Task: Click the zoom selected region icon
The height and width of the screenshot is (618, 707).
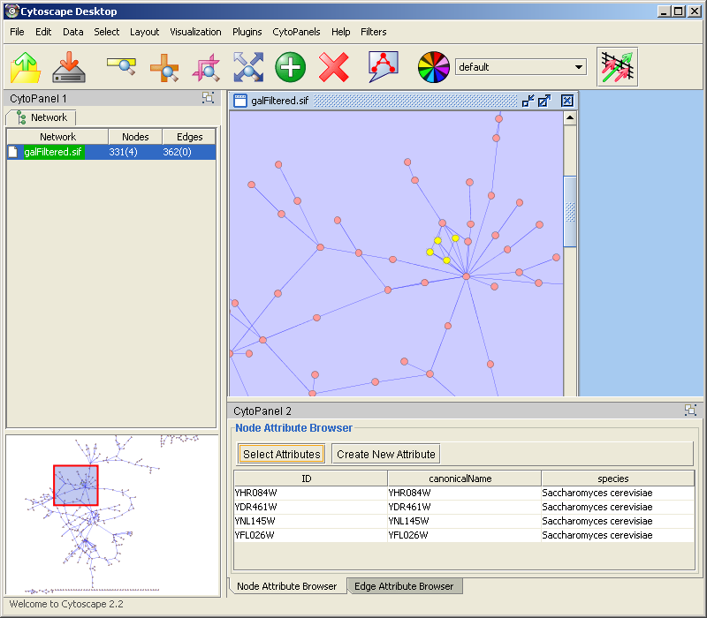Action: click(206, 67)
